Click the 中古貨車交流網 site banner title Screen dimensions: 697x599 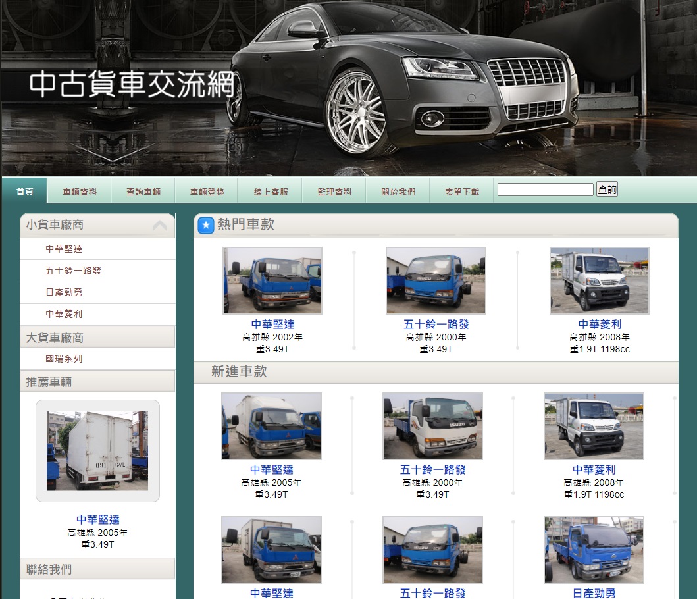[x=132, y=86]
